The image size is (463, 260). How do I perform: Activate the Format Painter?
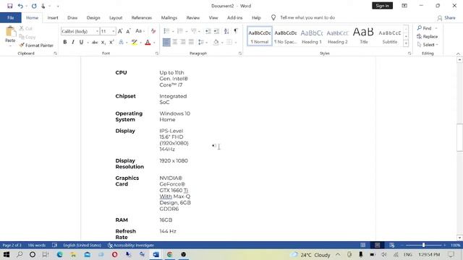click(x=36, y=45)
